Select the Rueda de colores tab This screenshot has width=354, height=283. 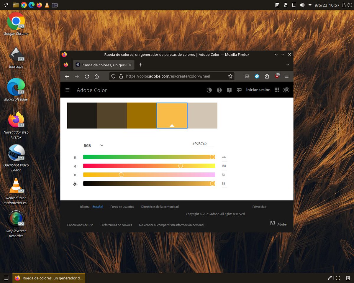(104, 65)
